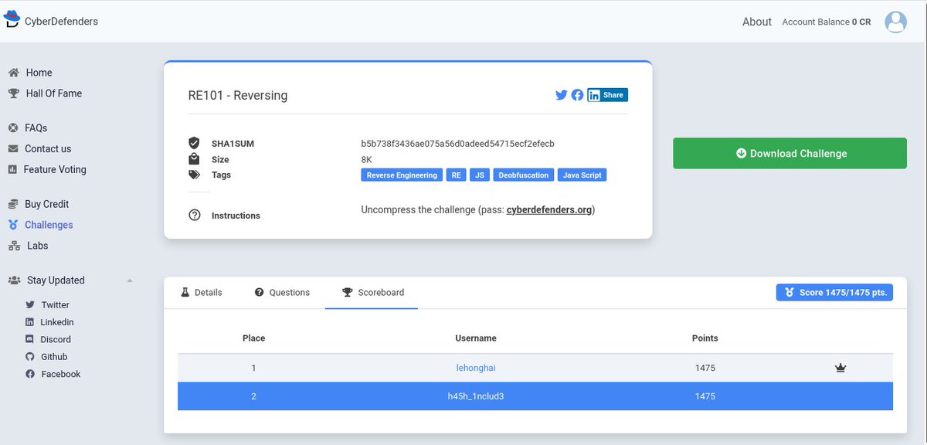Viewport: 927px width, 445px height.
Task: Switch to the Questions tab
Action: click(x=282, y=292)
